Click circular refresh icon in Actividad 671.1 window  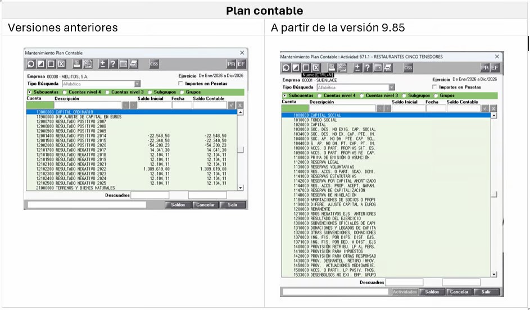(x=286, y=67)
